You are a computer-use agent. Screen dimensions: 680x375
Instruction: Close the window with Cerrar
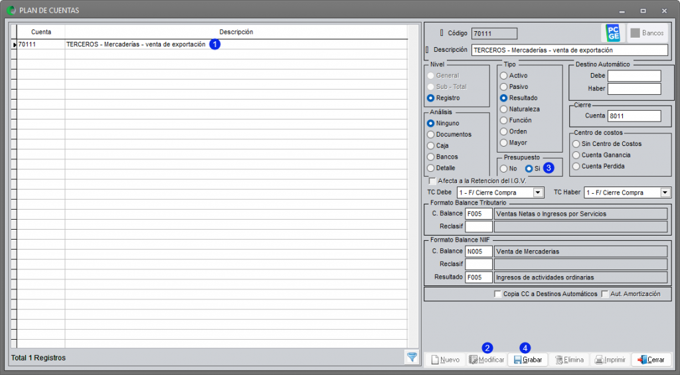coord(651,360)
